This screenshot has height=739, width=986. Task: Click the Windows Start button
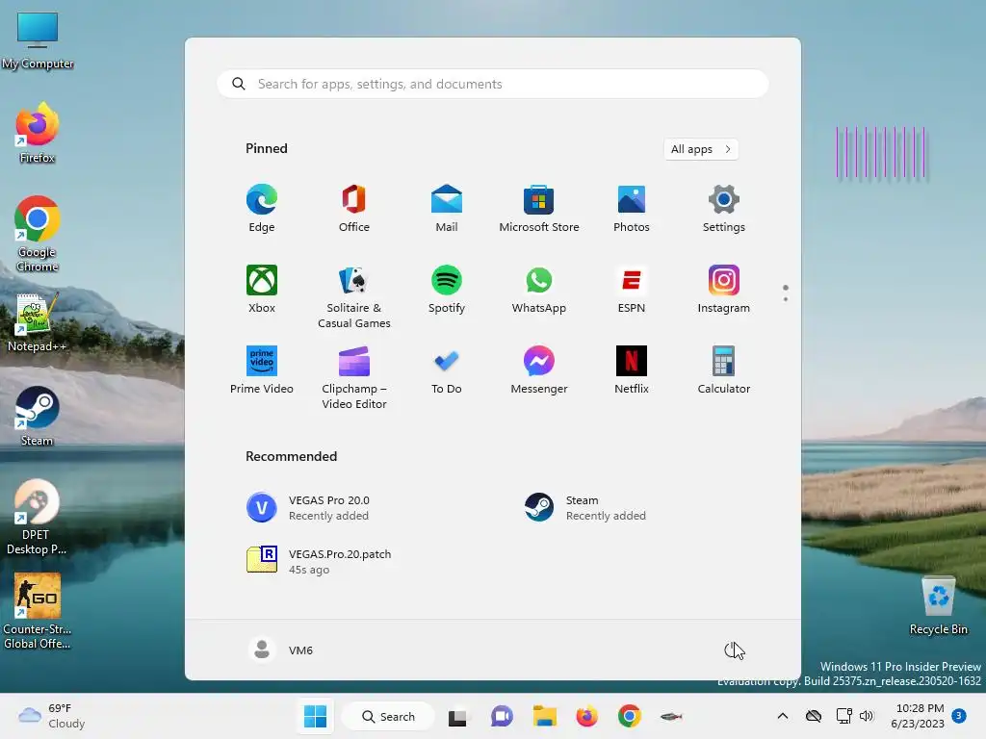[315, 716]
